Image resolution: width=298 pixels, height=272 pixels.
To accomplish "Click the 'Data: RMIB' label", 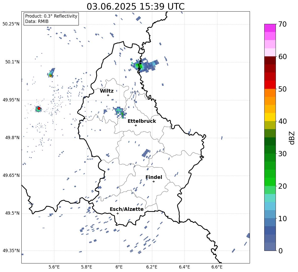I will (37, 21).
